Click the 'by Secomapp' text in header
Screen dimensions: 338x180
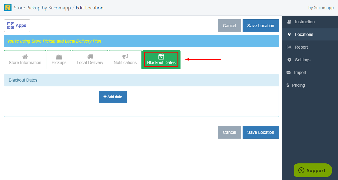(x=321, y=8)
